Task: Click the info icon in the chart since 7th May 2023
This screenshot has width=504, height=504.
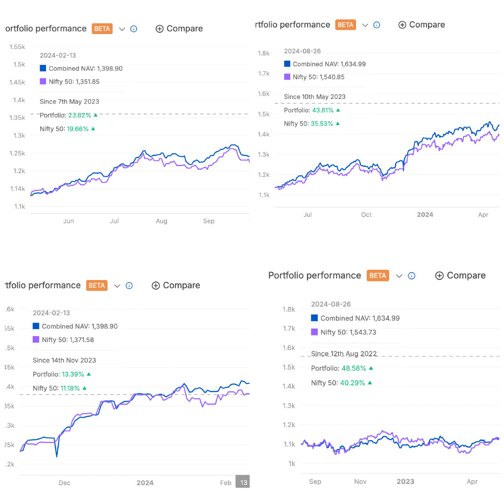Action: click(x=134, y=29)
